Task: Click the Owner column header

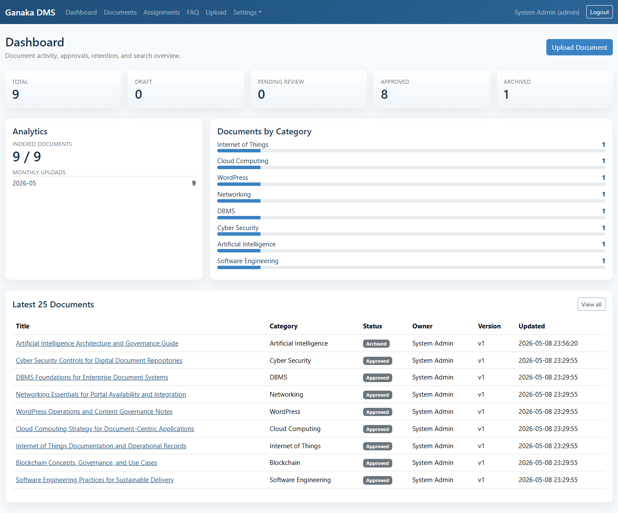Action: pyautogui.click(x=422, y=326)
